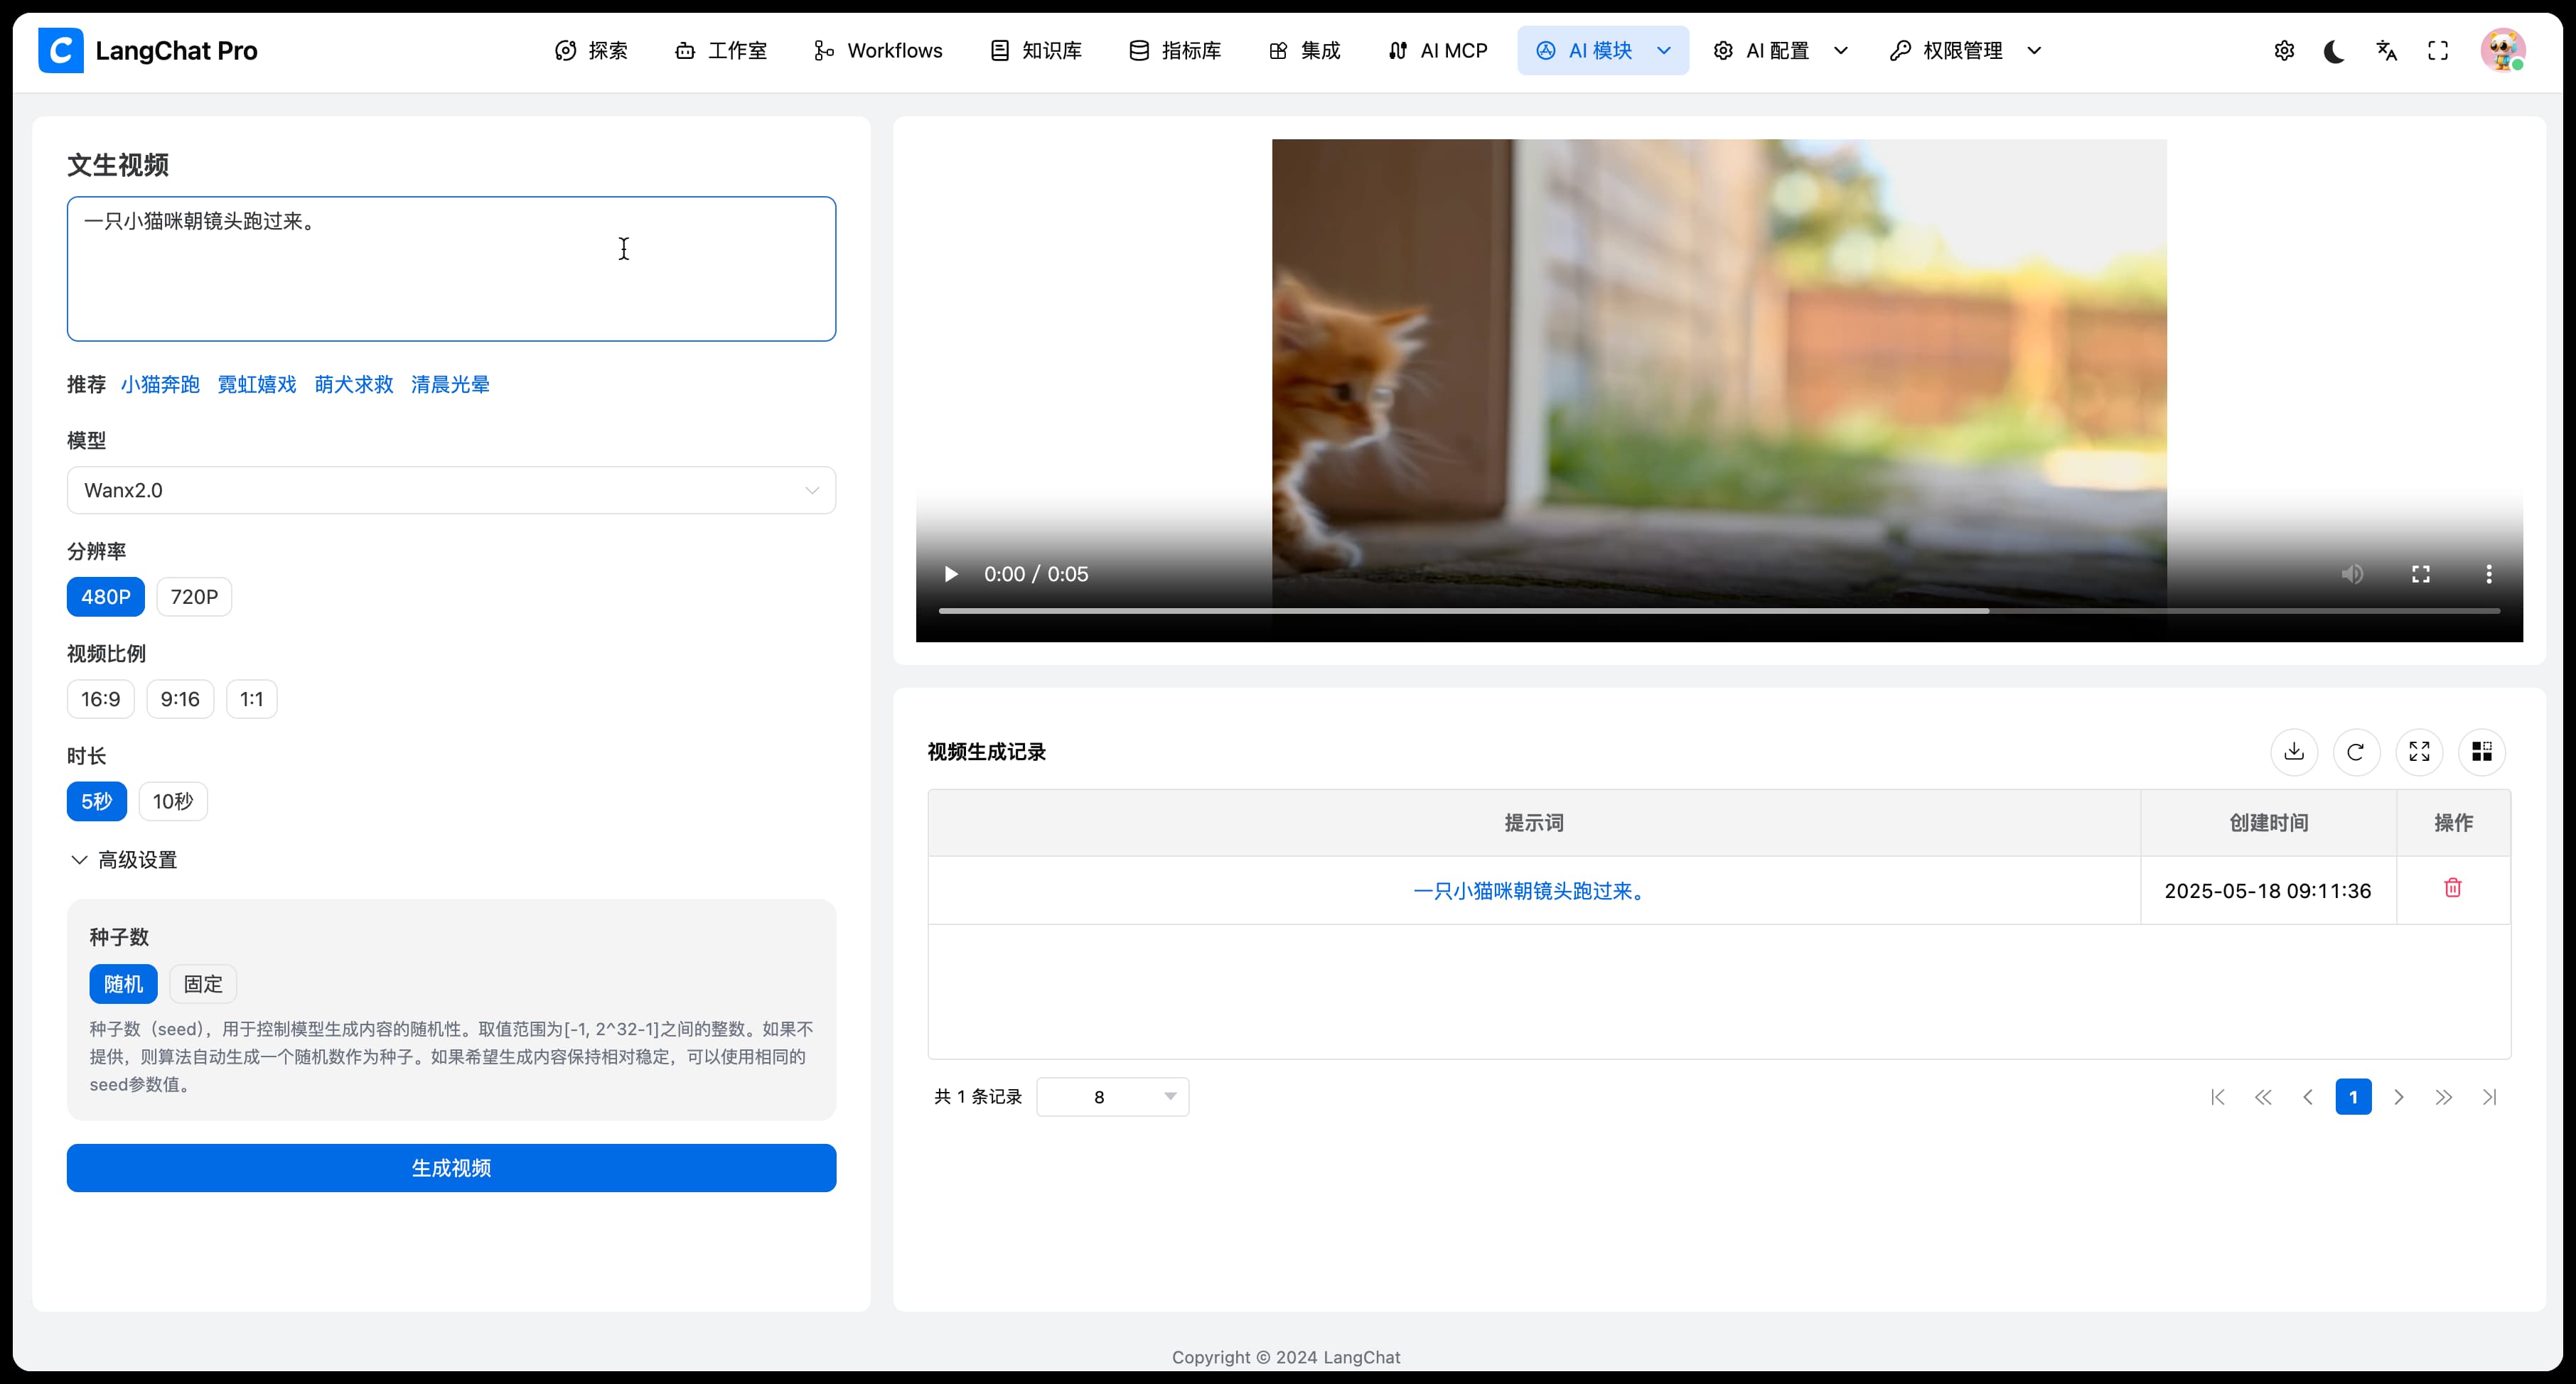Jump back several pages with double-left arrows
The width and height of the screenshot is (2576, 1384).
(x=2263, y=1096)
